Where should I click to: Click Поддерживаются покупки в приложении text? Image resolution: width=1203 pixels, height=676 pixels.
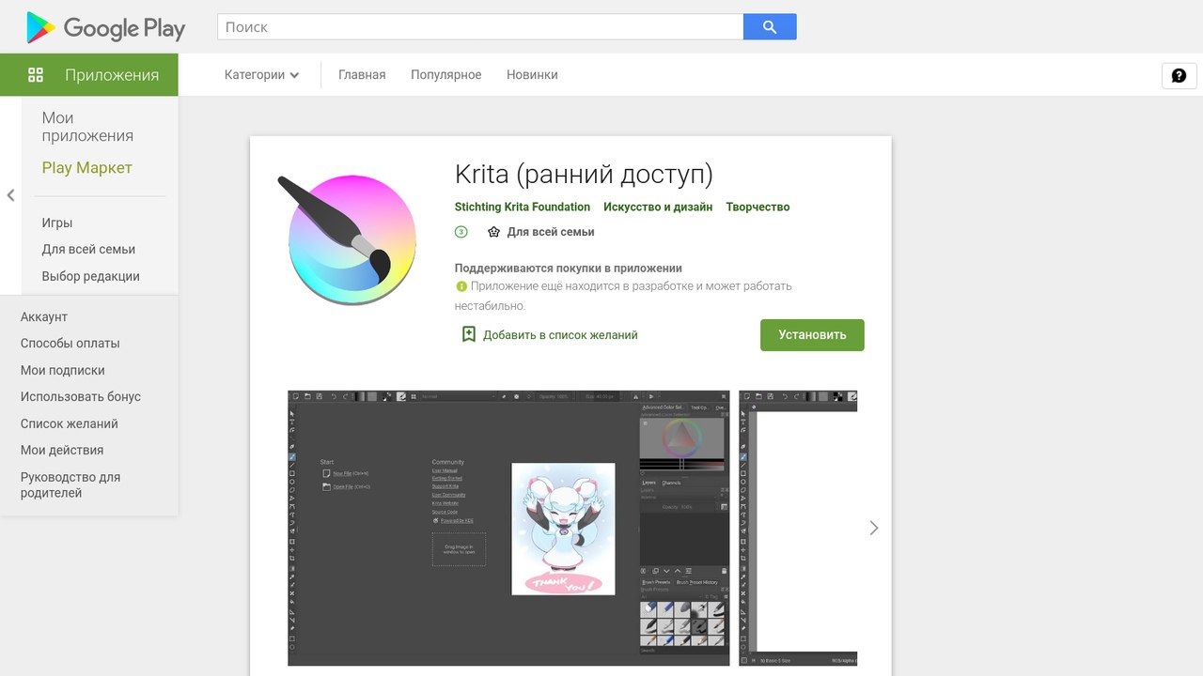[569, 269]
